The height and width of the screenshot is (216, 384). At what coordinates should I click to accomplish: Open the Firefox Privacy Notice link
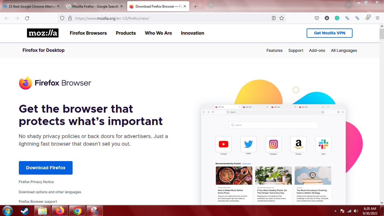pos(36,182)
